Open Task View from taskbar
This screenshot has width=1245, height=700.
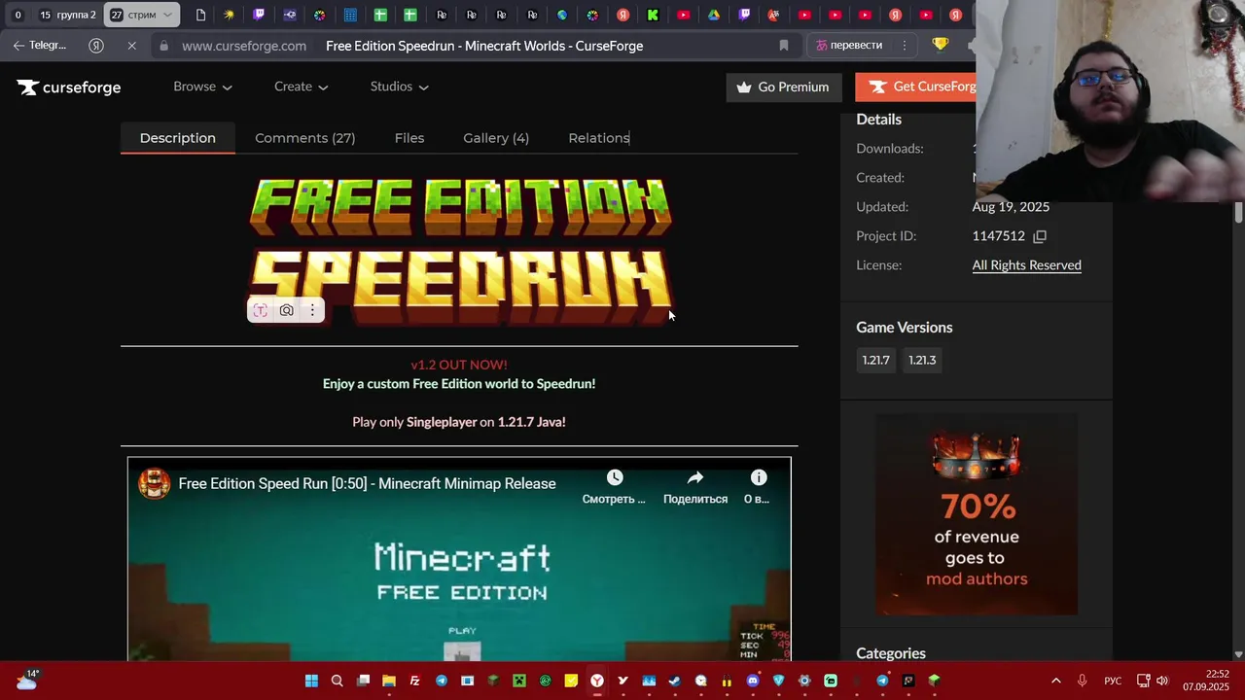click(363, 681)
